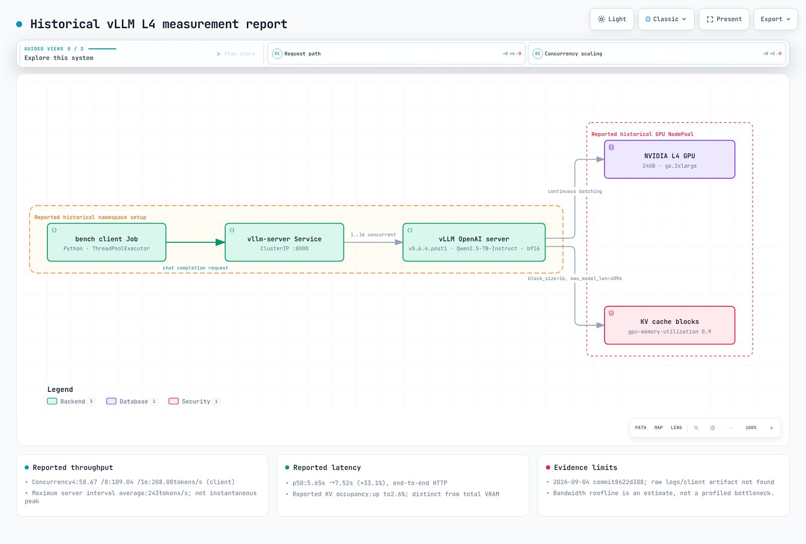The height and width of the screenshot is (544, 806).
Task: Click the 'block_size=16, max_model_len=4096' edge label
Action: pos(575,279)
